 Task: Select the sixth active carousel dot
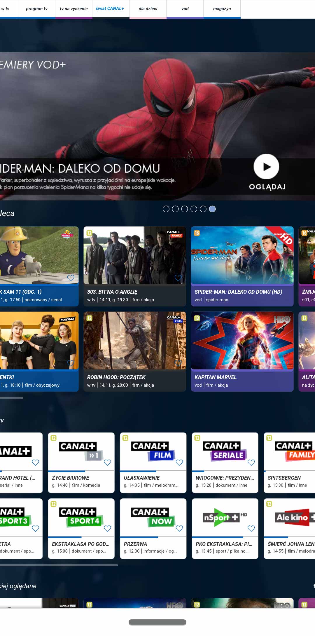(213, 209)
